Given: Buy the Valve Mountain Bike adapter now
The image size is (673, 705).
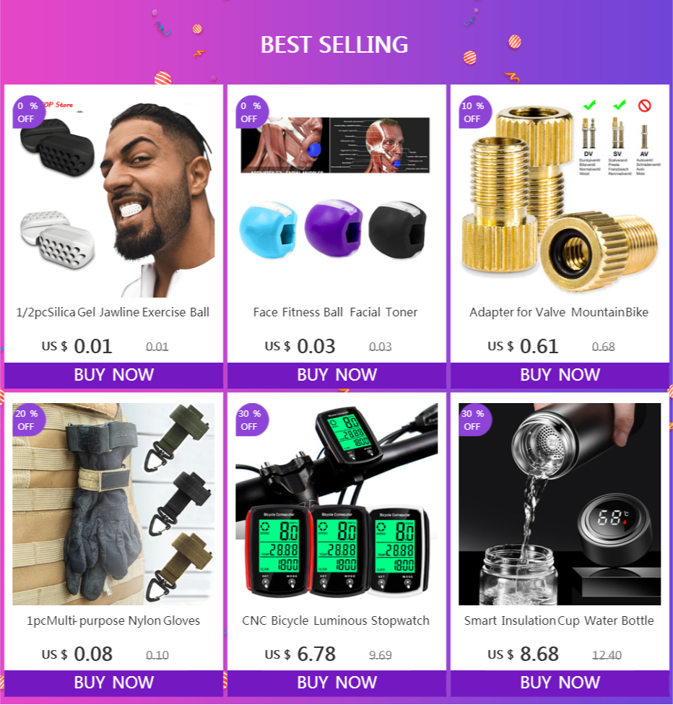Looking at the screenshot, I should (560, 375).
